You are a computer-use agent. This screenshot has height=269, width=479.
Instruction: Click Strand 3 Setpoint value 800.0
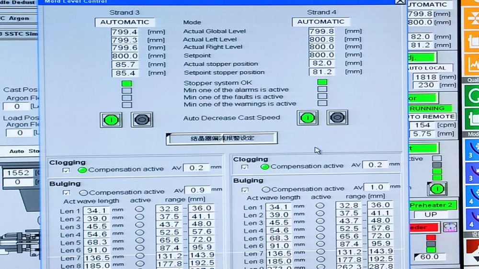pyautogui.click(x=125, y=56)
